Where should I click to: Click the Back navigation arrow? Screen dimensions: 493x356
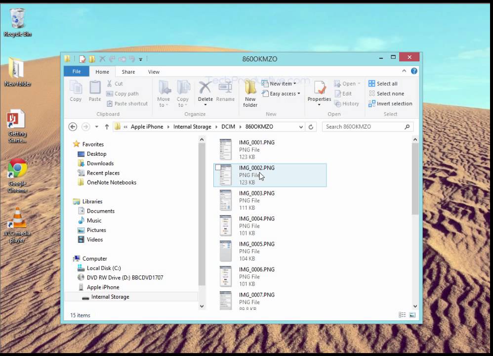pyautogui.click(x=73, y=127)
